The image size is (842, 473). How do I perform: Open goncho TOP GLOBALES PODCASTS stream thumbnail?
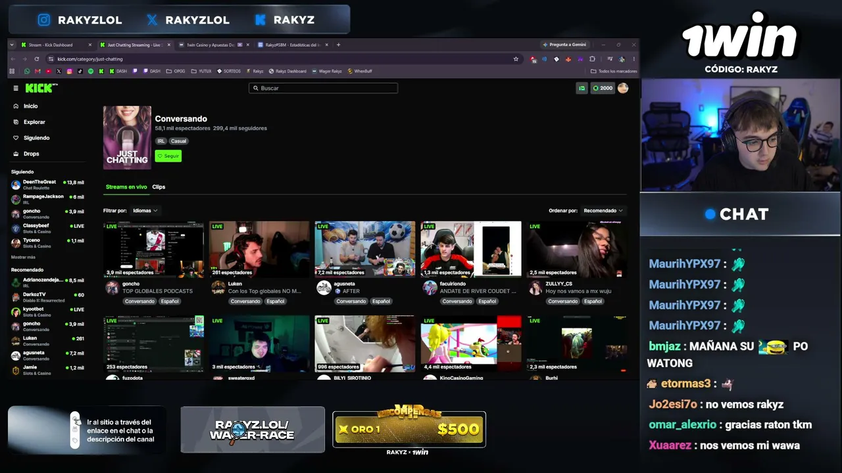click(x=153, y=249)
